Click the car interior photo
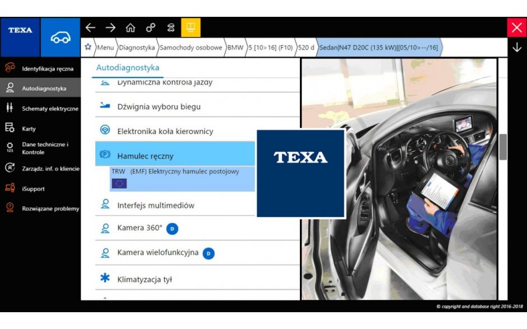The width and height of the screenshot is (527, 329). (x=399, y=179)
